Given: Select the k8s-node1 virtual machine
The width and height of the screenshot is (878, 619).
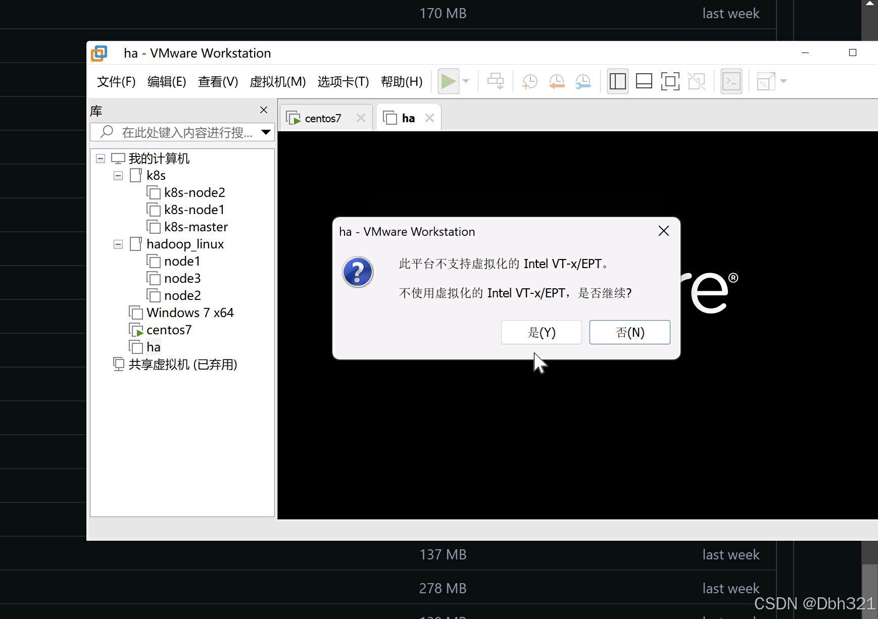Looking at the screenshot, I should pyautogui.click(x=194, y=210).
